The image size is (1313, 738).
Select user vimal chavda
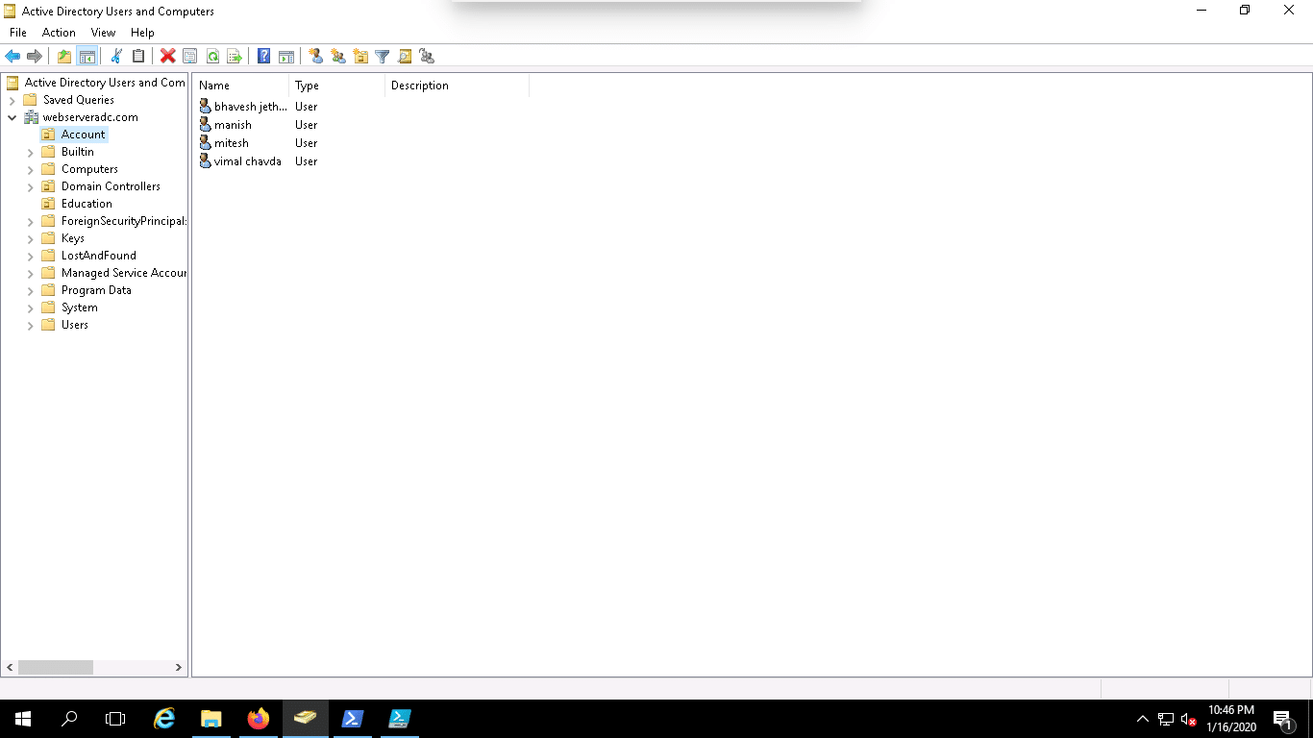247,161
